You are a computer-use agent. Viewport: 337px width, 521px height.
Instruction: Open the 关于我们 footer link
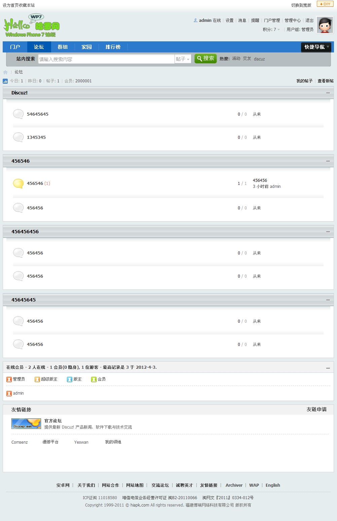click(86, 485)
